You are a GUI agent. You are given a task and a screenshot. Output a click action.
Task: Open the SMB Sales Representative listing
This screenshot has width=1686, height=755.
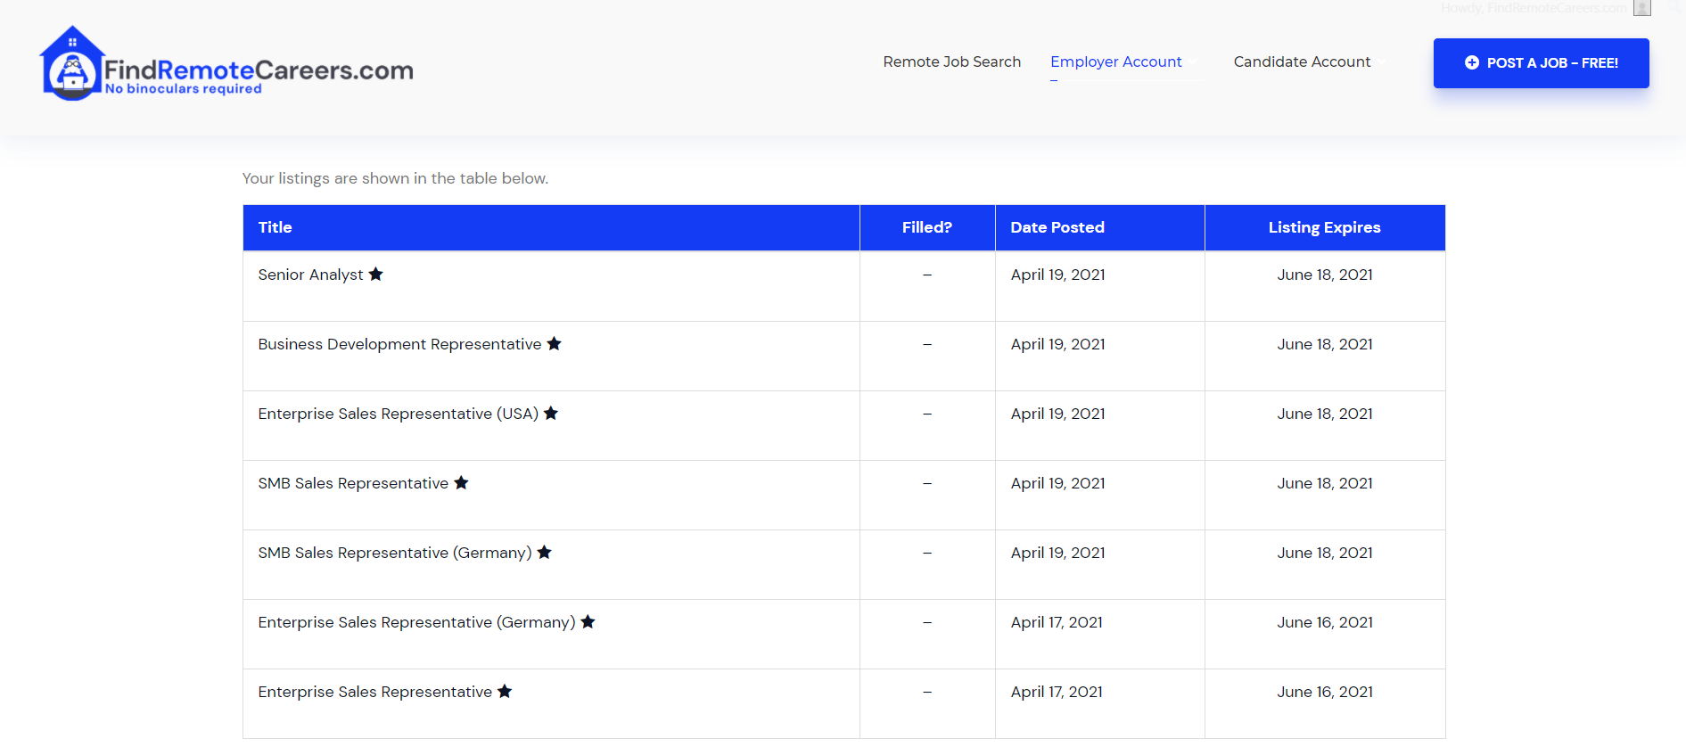pos(353,483)
